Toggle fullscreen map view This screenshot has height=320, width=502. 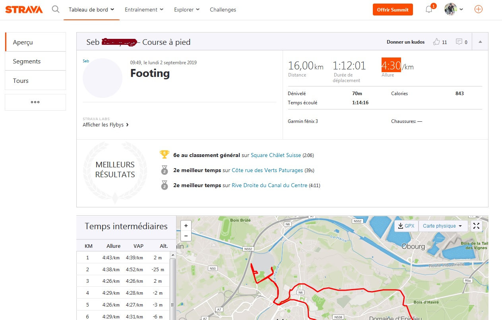[476, 226]
